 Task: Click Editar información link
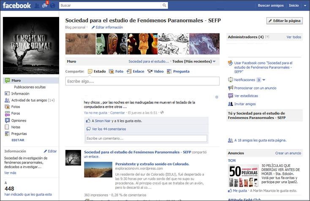[109, 27]
